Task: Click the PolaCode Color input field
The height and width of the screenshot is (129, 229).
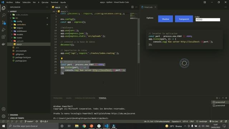Action: (x=208, y=20)
